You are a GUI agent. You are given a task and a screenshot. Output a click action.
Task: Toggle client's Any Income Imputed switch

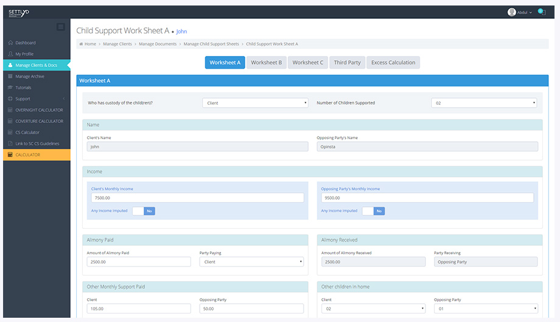click(144, 211)
